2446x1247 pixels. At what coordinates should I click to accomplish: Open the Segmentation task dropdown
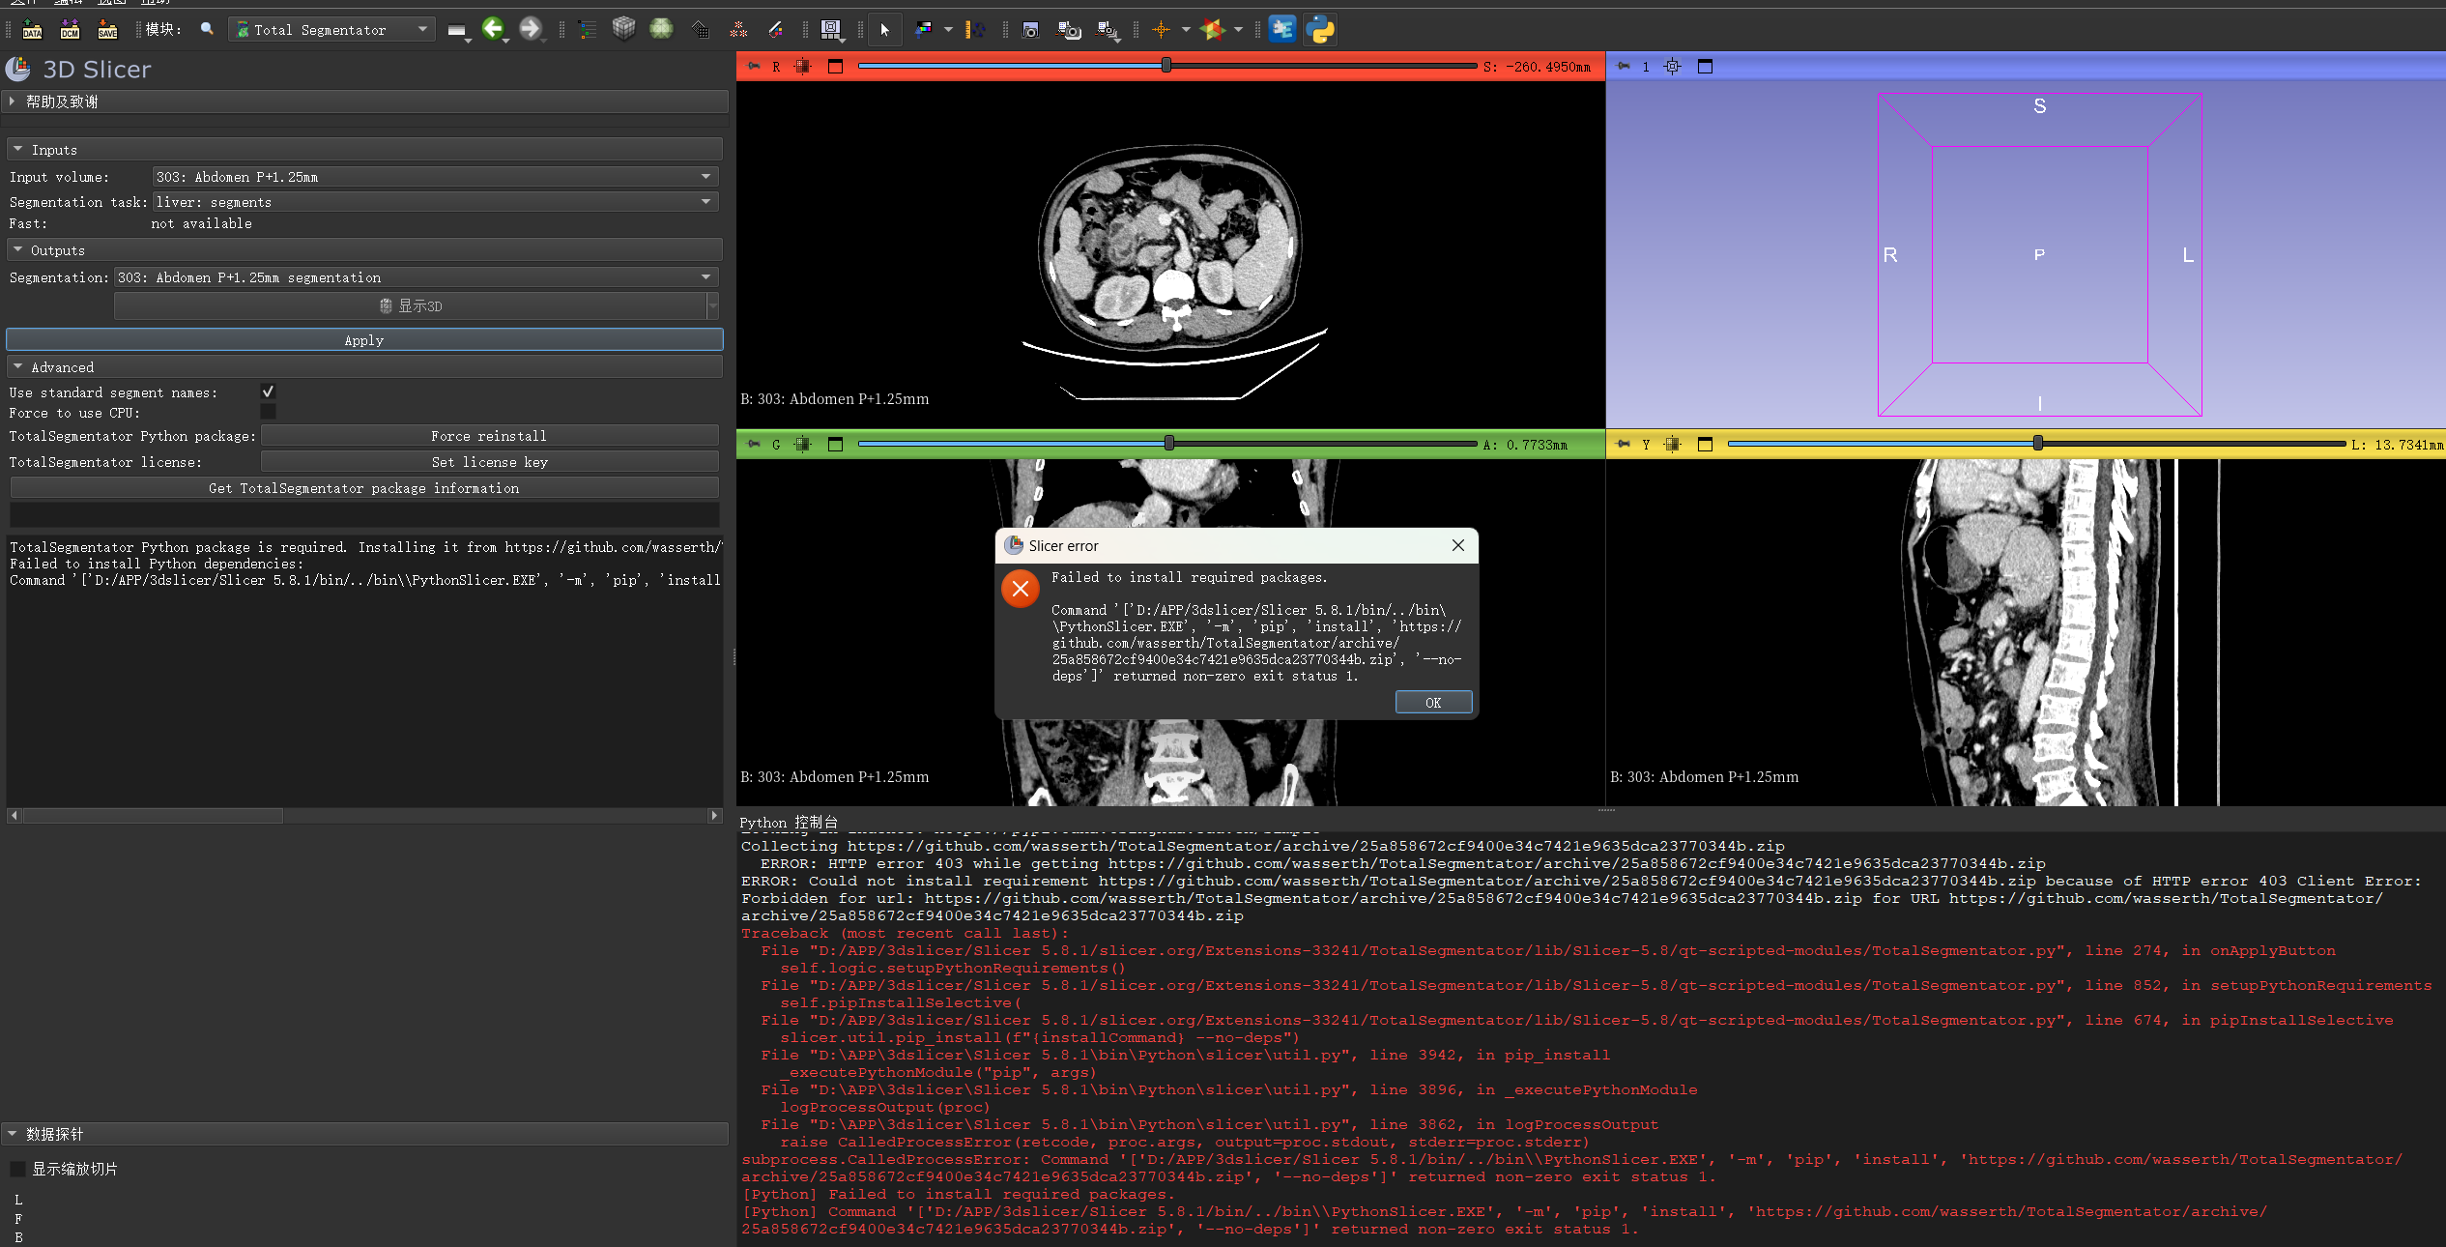click(435, 202)
